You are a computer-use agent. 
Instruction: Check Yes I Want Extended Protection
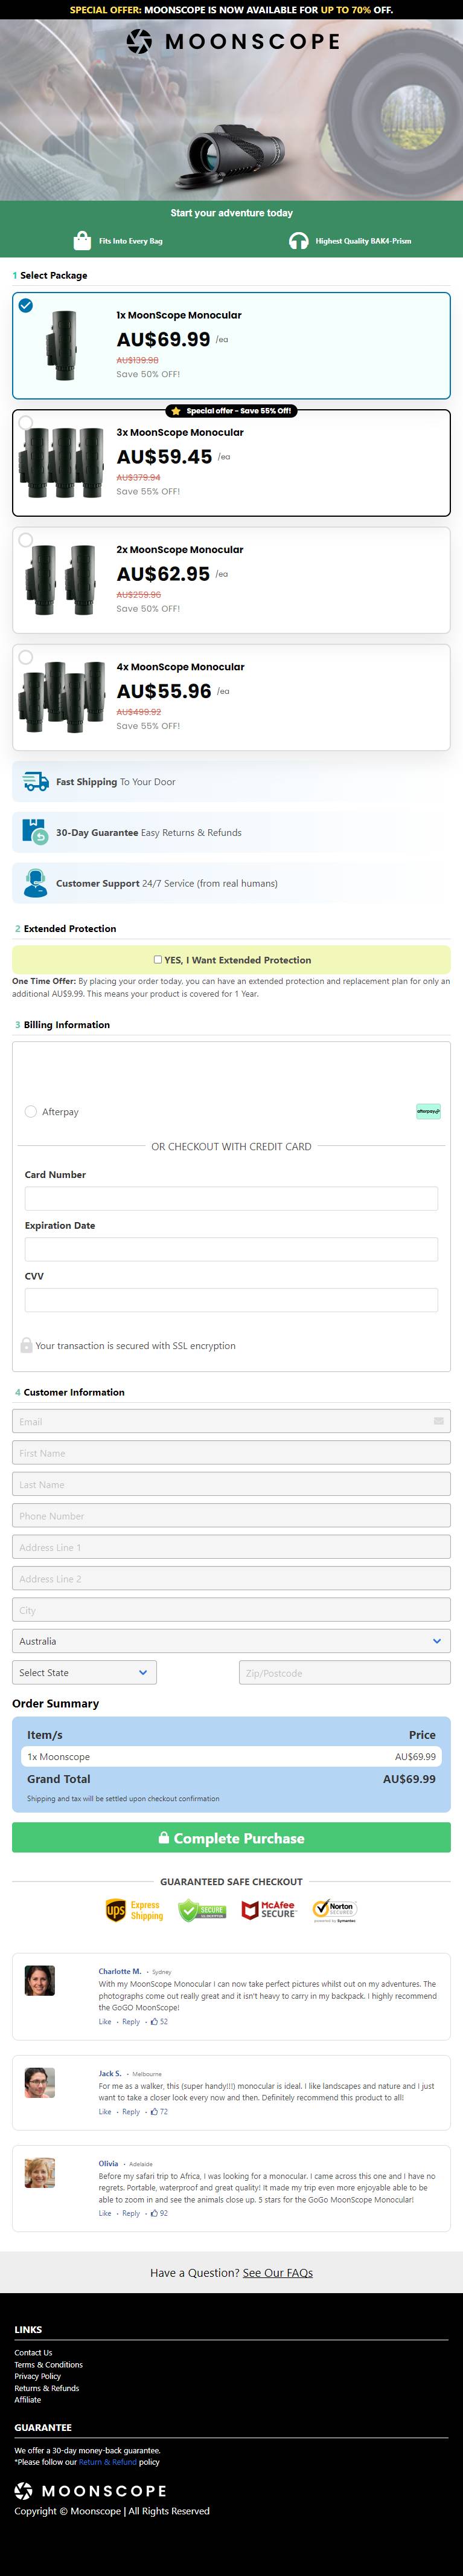[158, 959]
